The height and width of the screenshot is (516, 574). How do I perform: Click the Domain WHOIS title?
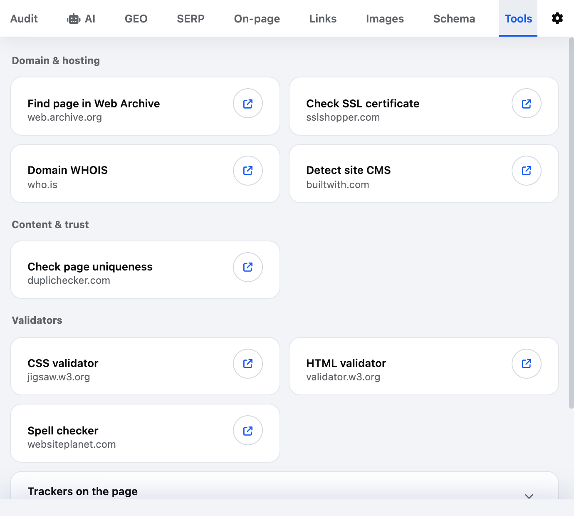tap(67, 170)
